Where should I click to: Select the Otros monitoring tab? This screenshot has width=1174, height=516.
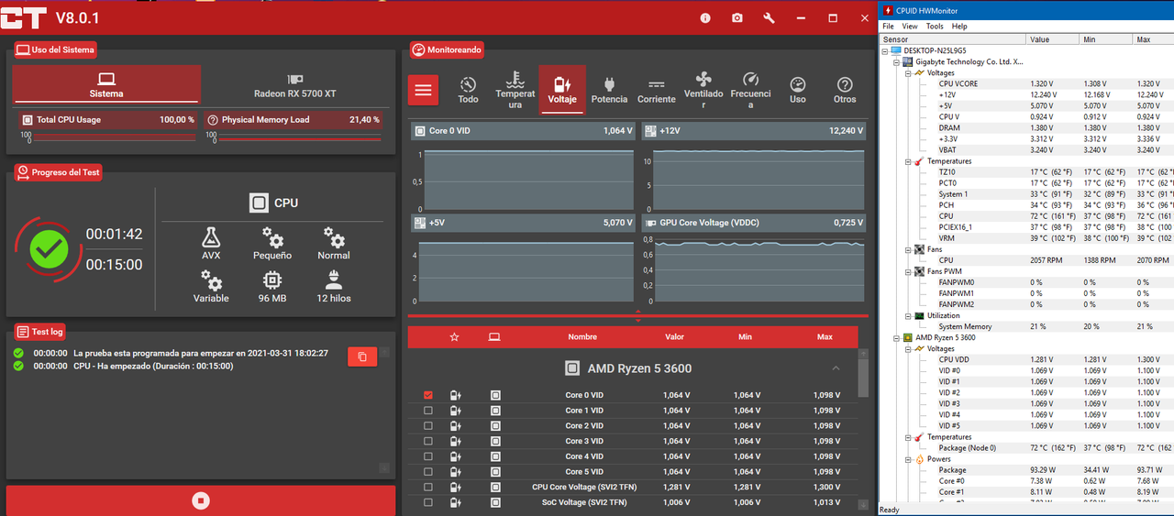[845, 89]
